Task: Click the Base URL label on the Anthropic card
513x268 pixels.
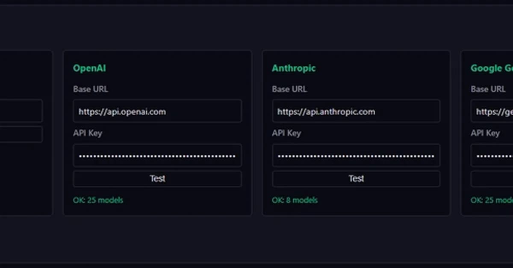Action: (x=289, y=89)
